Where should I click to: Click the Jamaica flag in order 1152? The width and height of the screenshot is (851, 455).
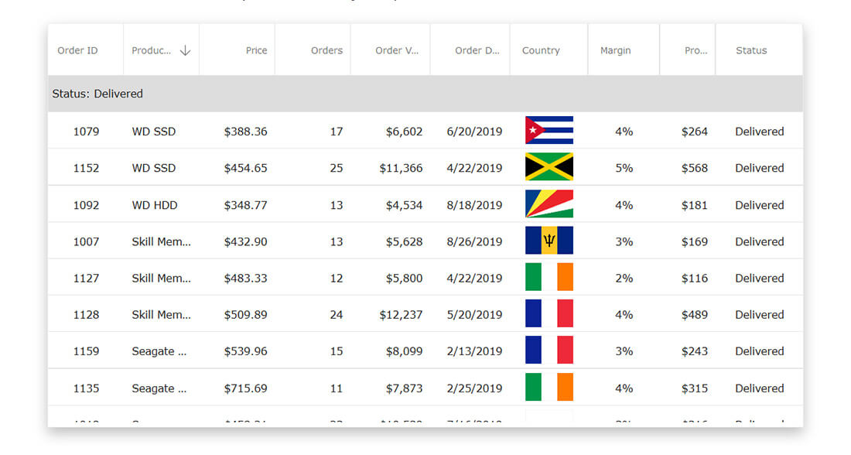[549, 167]
